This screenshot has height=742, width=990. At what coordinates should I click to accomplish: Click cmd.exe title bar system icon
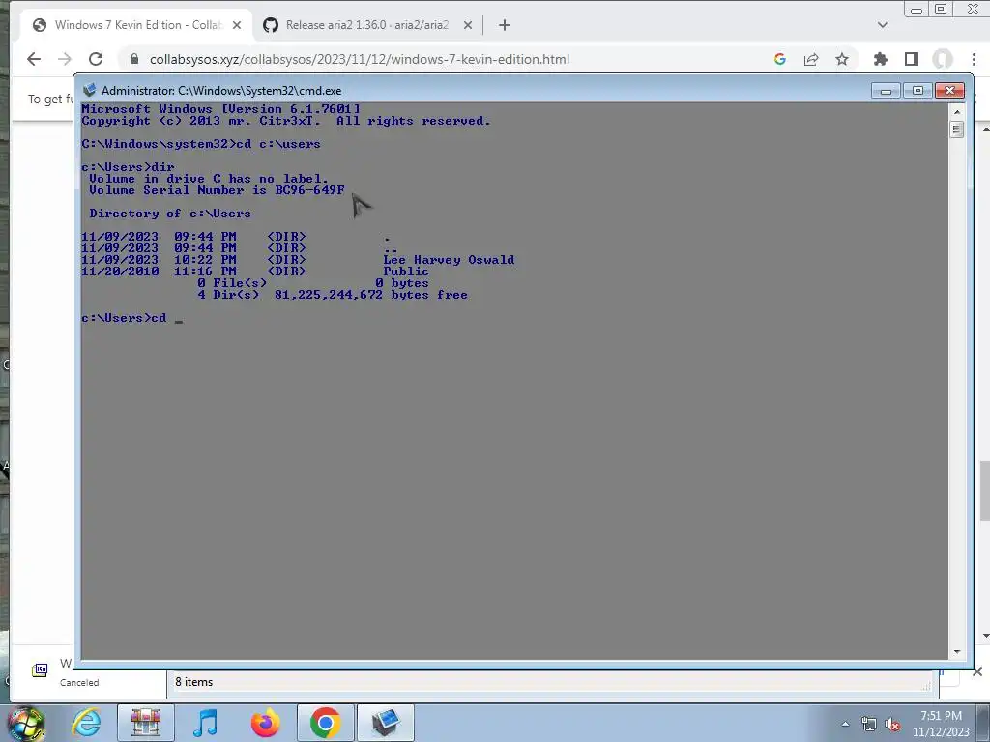[90, 90]
